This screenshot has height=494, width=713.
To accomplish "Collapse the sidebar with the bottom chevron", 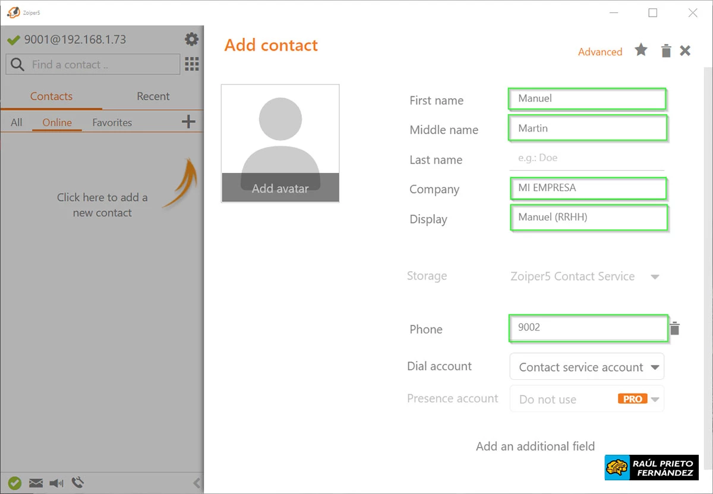I will pos(197,483).
